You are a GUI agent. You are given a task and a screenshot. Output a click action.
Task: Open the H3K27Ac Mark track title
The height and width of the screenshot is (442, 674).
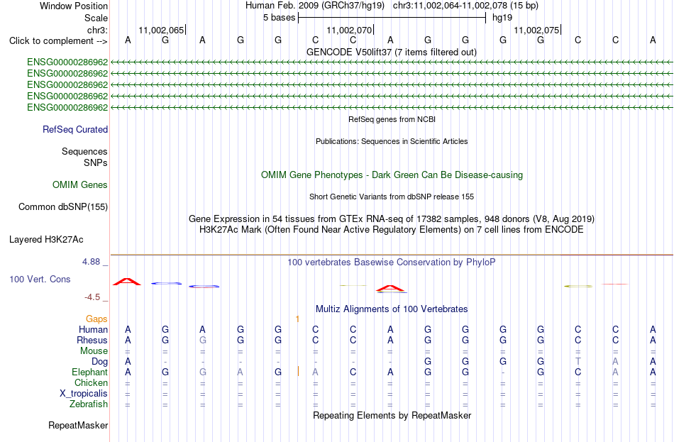(392, 230)
